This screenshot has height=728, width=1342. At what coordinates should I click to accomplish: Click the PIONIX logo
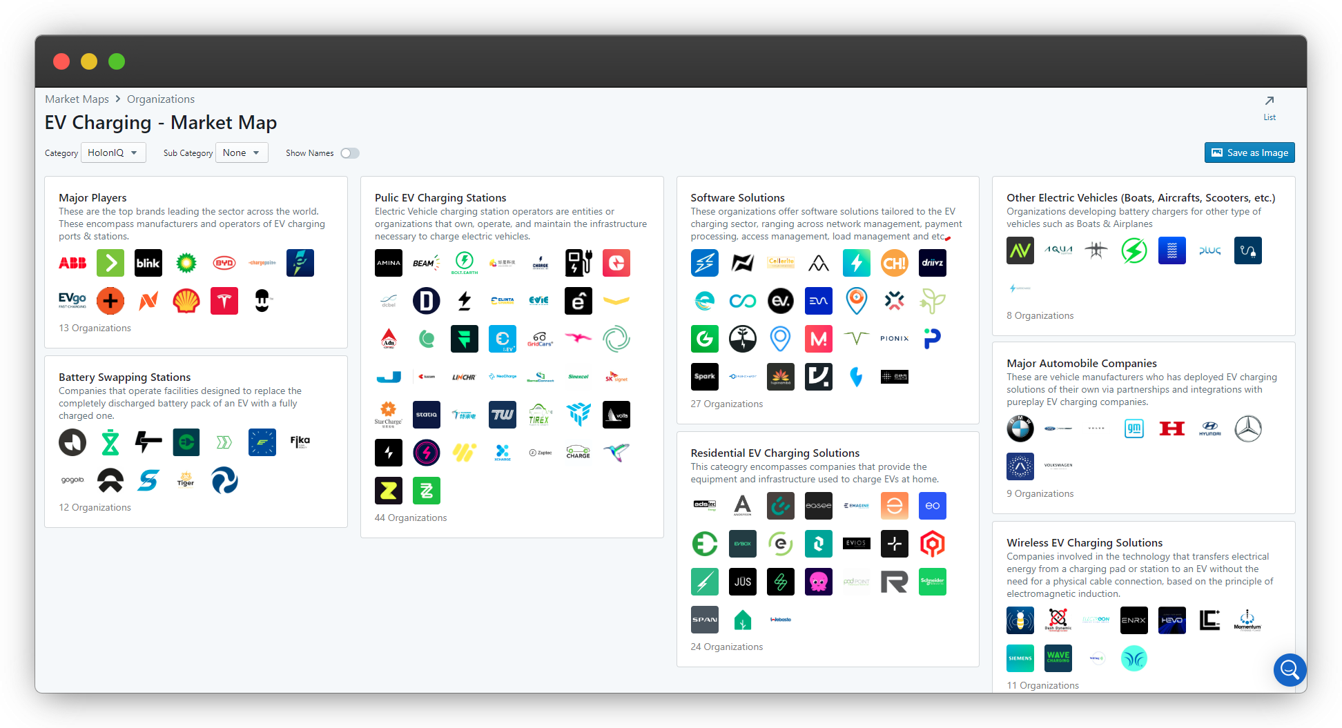895,339
